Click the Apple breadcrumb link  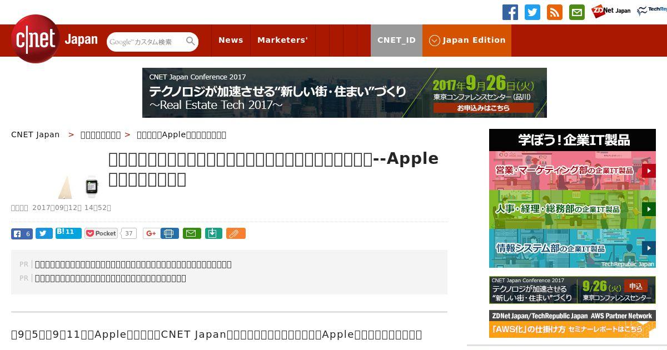(x=181, y=134)
